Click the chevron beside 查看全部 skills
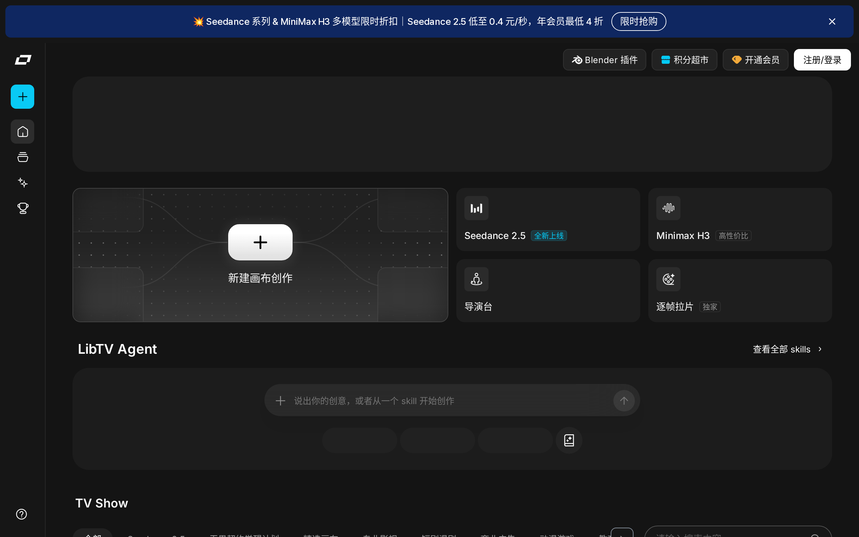Screen dimensions: 859x537 820,349
